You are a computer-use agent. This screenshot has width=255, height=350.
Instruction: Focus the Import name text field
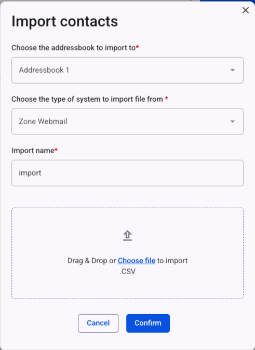pos(128,173)
